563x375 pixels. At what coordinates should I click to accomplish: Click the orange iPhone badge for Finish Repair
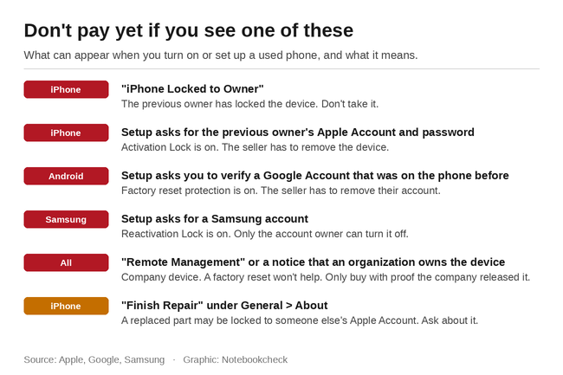[66, 306]
